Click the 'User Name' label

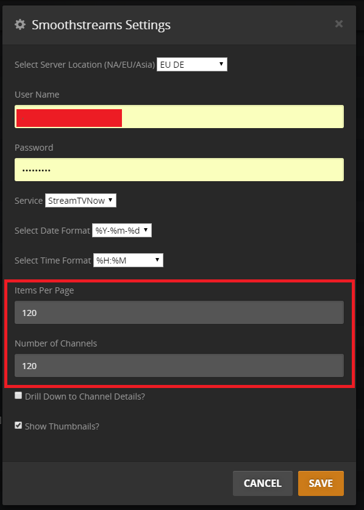(x=37, y=95)
